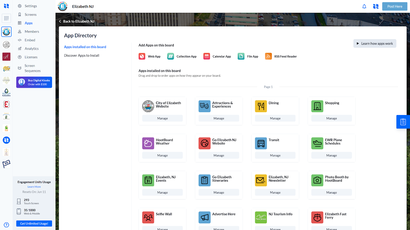Viewport: 410px width, 230px height.
Task: Click the Go Elizabeth Itineraries clipboard icon
Action: point(204,180)
